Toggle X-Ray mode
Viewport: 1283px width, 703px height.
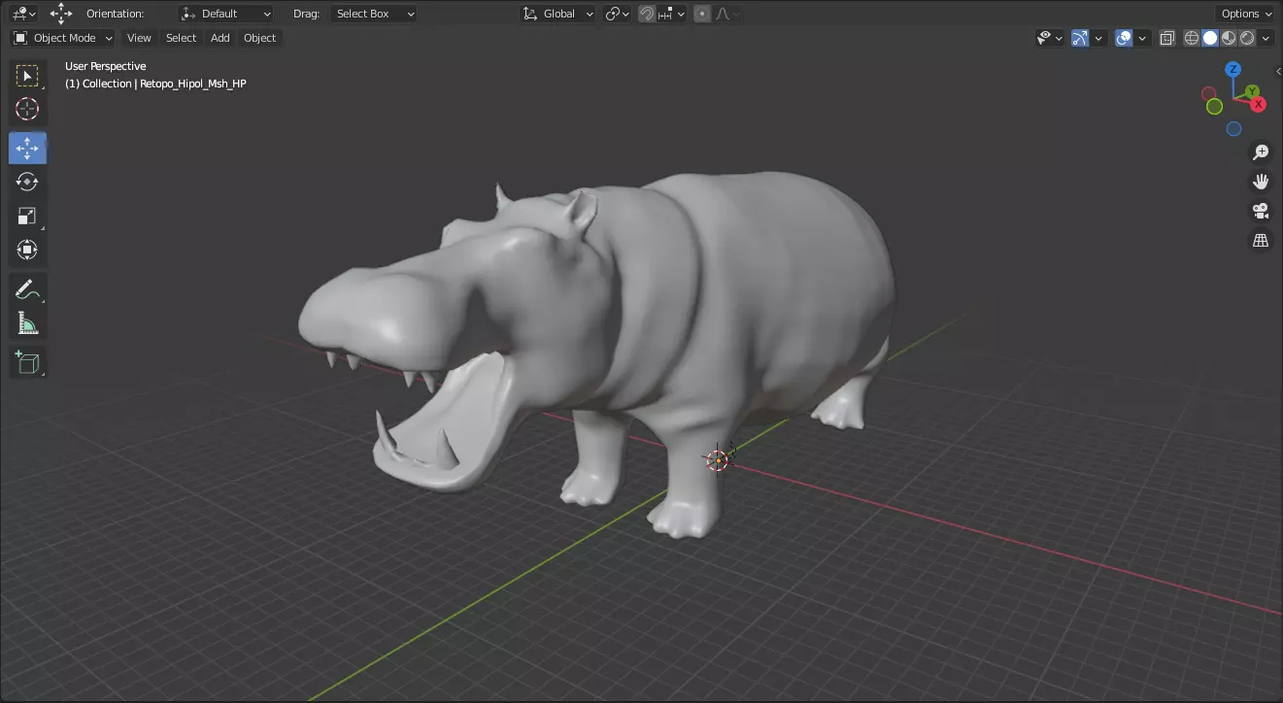pos(1167,38)
